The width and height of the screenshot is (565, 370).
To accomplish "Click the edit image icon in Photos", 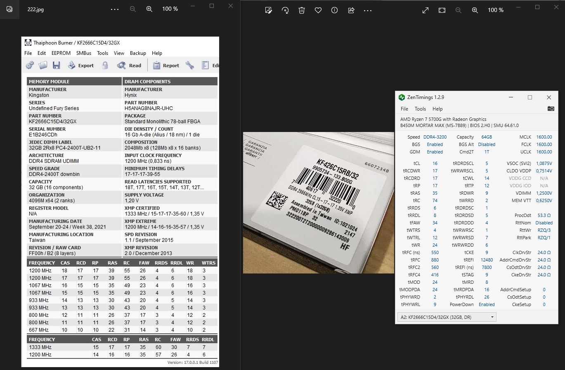I will click(x=269, y=10).
